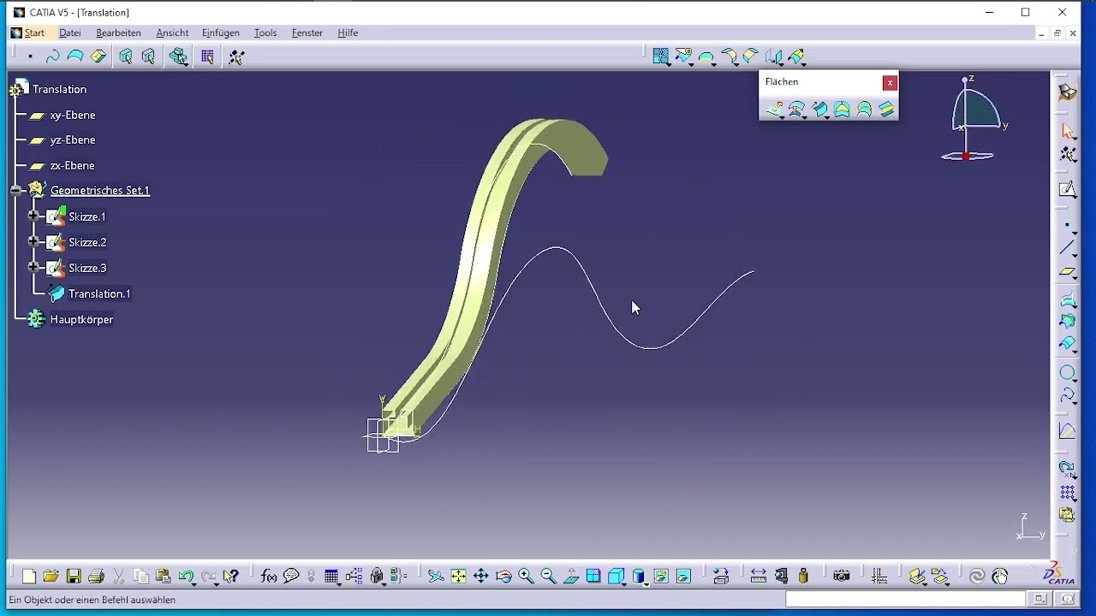Click the white spine curve in viewport
The image size is (1096, 616).
[x=651, y=347]
